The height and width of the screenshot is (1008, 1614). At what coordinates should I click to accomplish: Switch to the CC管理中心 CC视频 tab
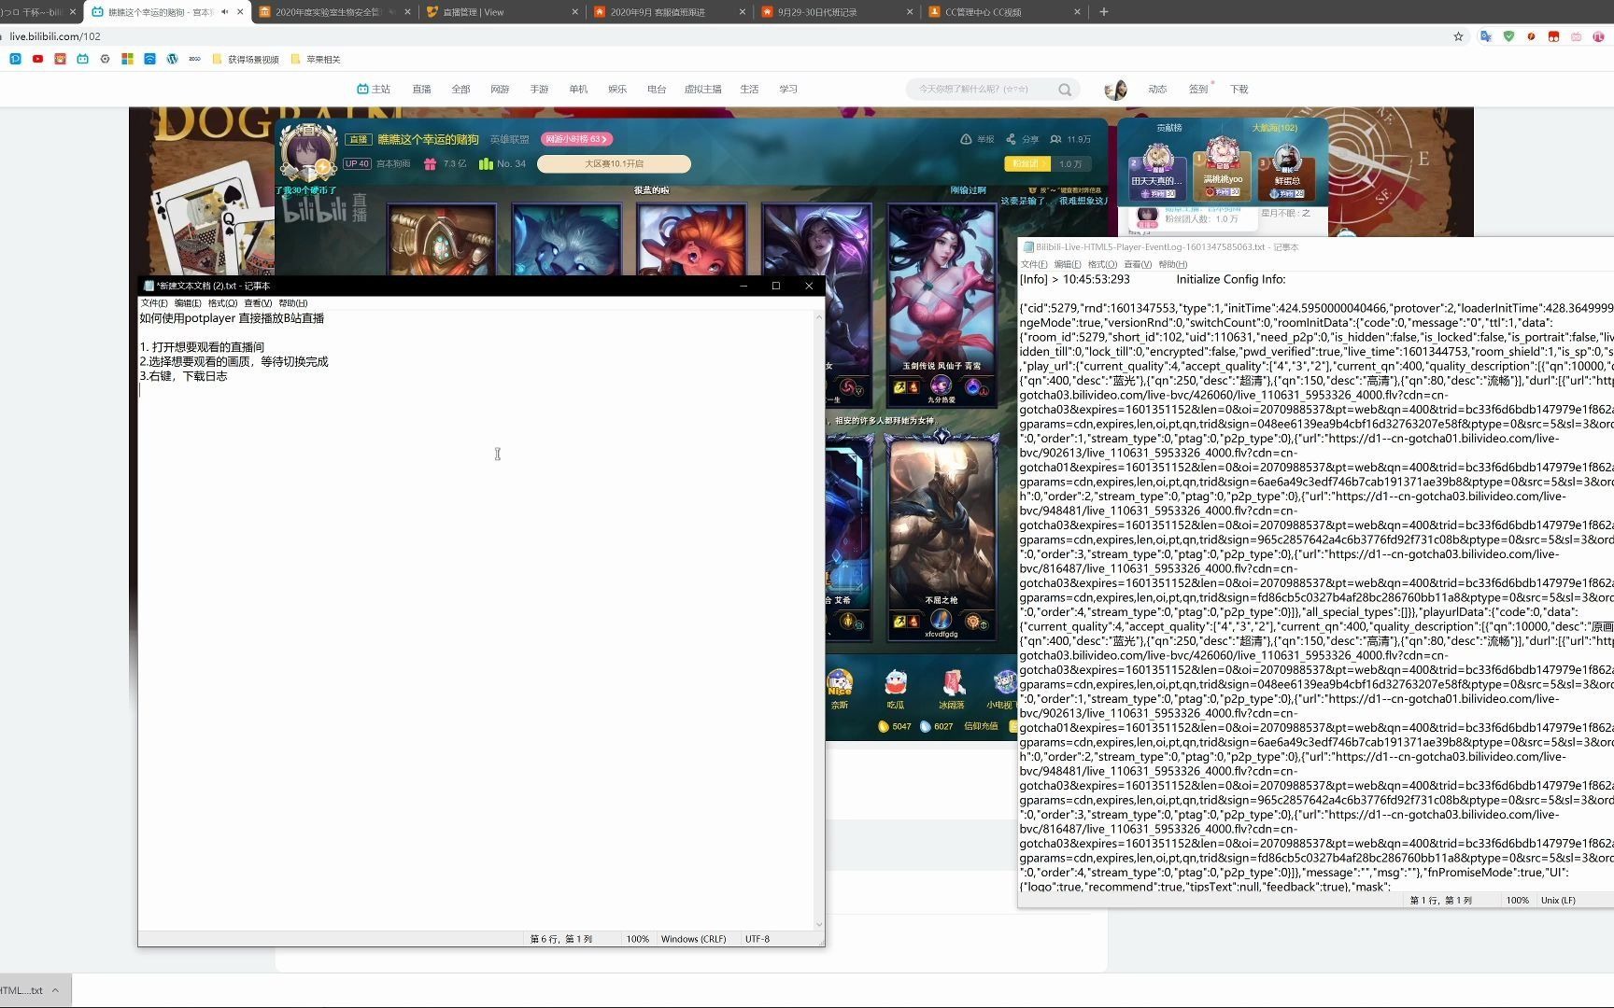(1004, 12)
